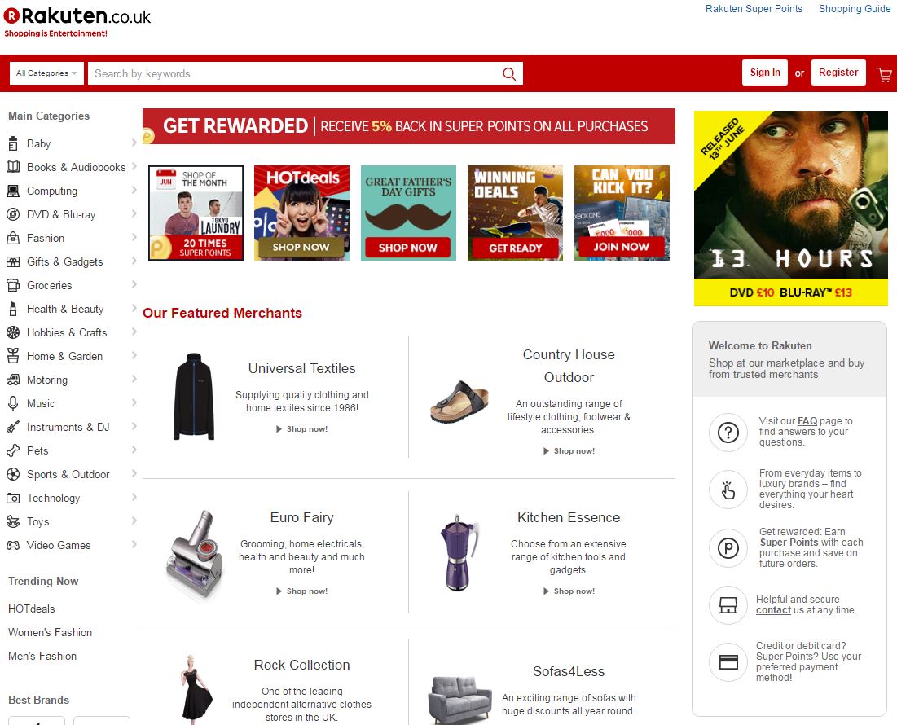Viewport: 897px width, 725px height.
Task: Click the Health & Beauty lipstick icon
Action: (x=12, y=309)
